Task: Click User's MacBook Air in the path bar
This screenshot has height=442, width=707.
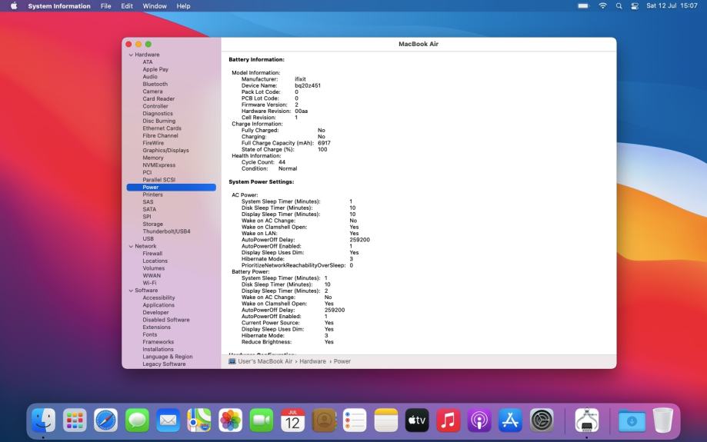Action: coord(265,361)
